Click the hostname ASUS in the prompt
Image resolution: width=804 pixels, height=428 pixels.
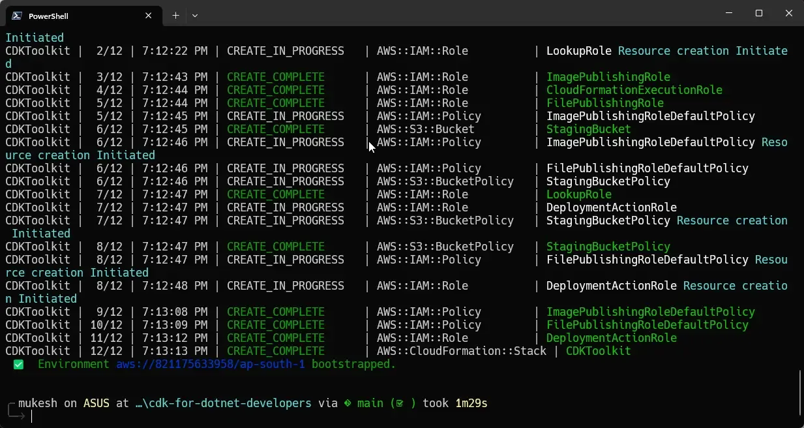96,403
